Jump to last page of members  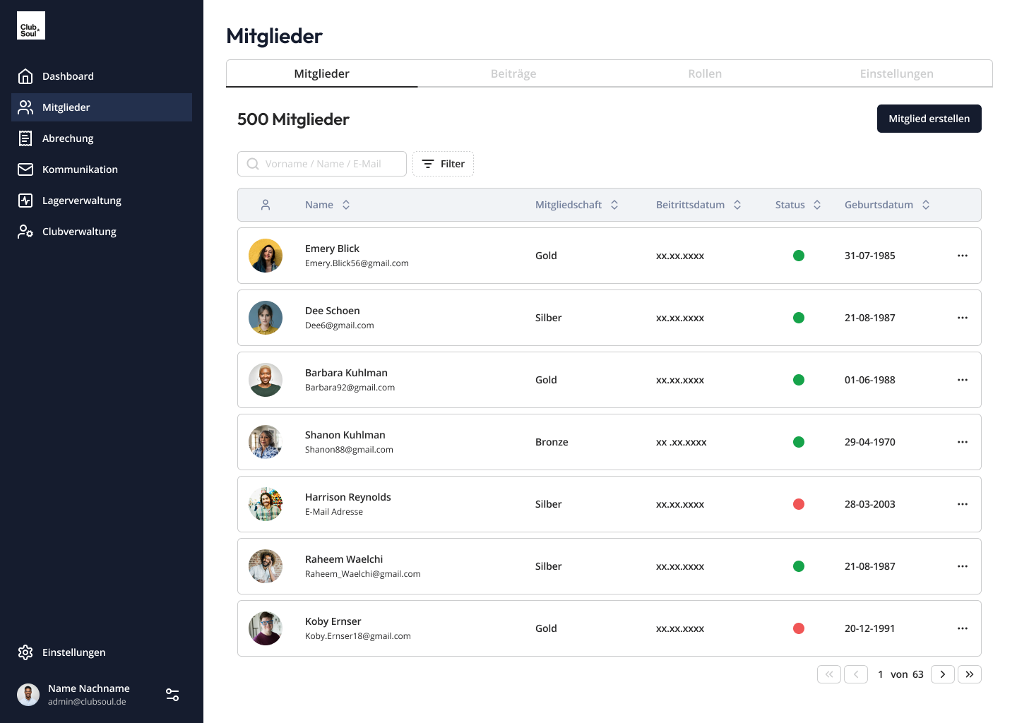[x=969, y=674]
